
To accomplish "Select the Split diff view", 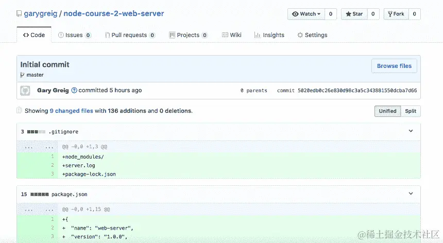I will [x=411, y=111].
